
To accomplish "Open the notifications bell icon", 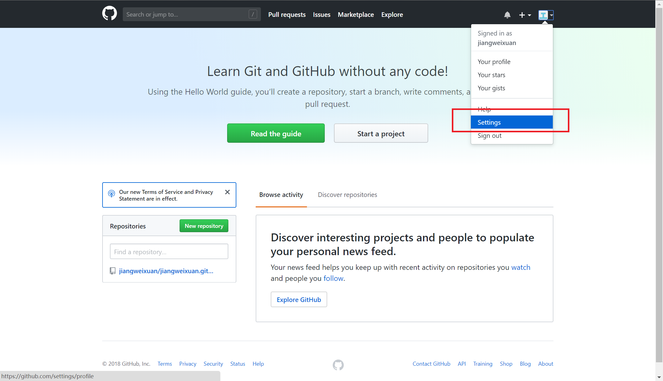I will (507, 15).
